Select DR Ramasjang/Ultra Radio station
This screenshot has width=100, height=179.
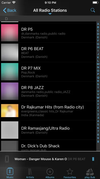tap(48, 130)
